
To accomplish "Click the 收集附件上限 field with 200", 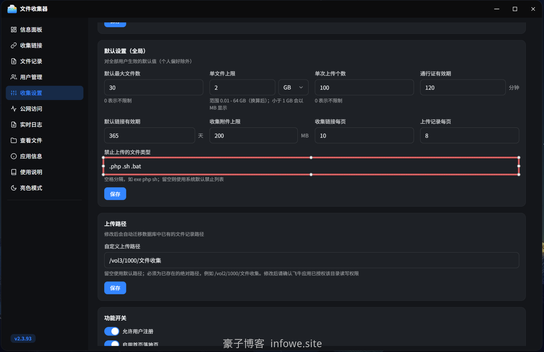I will click(x=254, y=135).
